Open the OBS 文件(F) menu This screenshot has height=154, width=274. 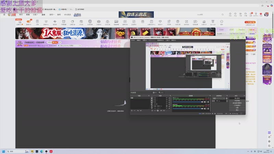133,40
